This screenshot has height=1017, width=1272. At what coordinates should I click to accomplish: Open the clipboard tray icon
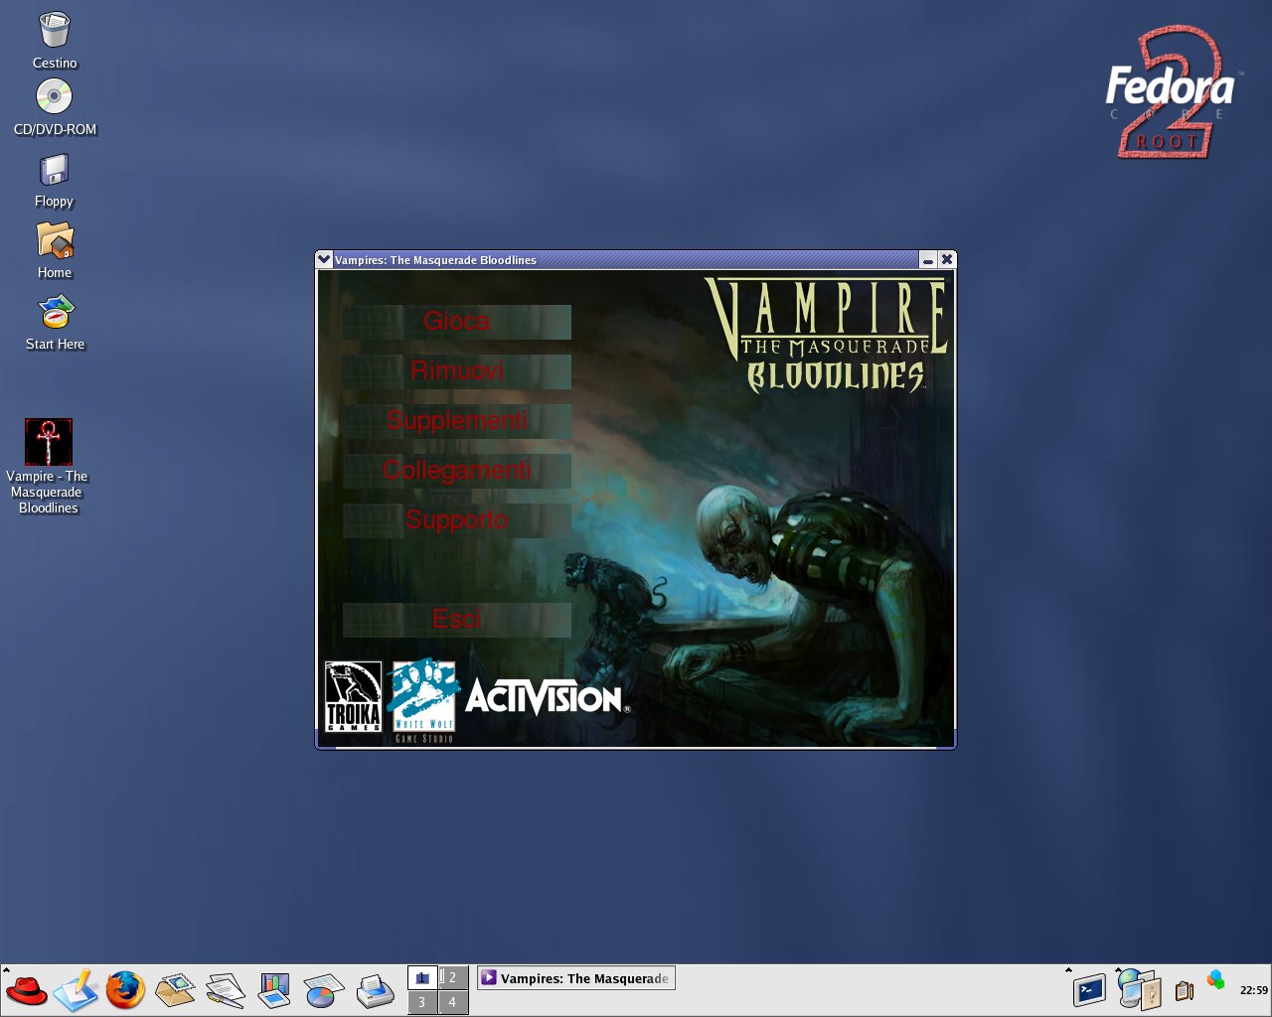tap(1184, 990)
